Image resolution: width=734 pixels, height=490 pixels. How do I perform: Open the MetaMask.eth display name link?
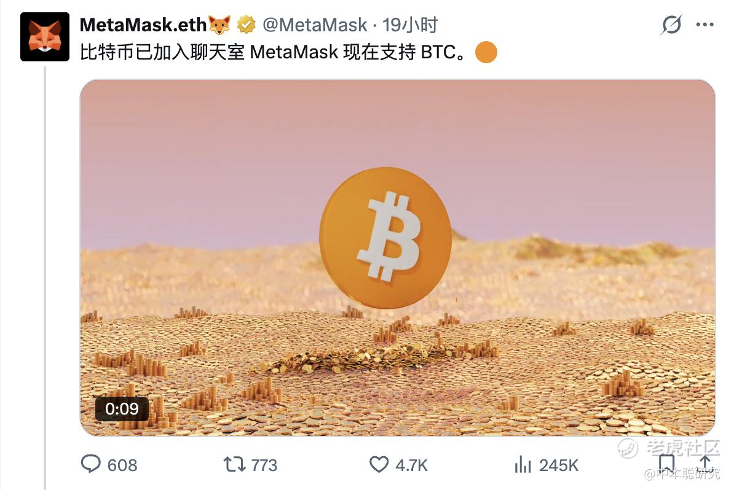click(x=143, y=25)
